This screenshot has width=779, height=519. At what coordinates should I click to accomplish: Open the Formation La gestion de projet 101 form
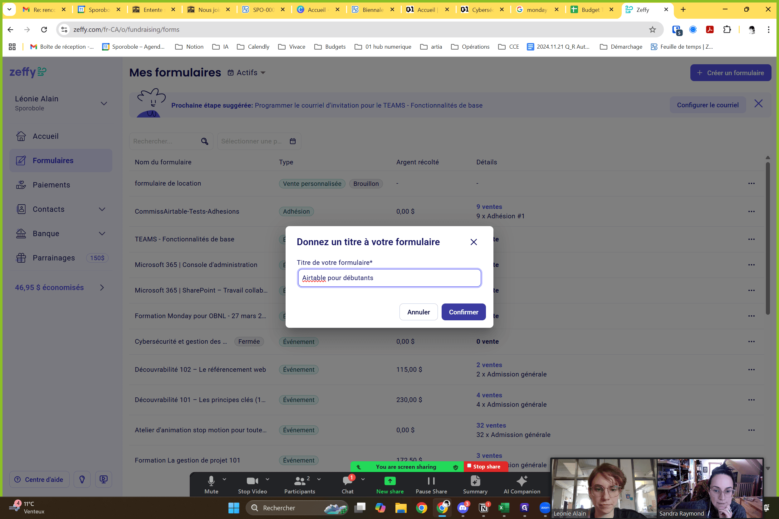(x=187, y=460)
